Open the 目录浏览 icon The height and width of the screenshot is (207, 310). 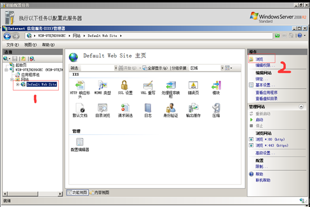pyautogui.click(x=102, y=110)
